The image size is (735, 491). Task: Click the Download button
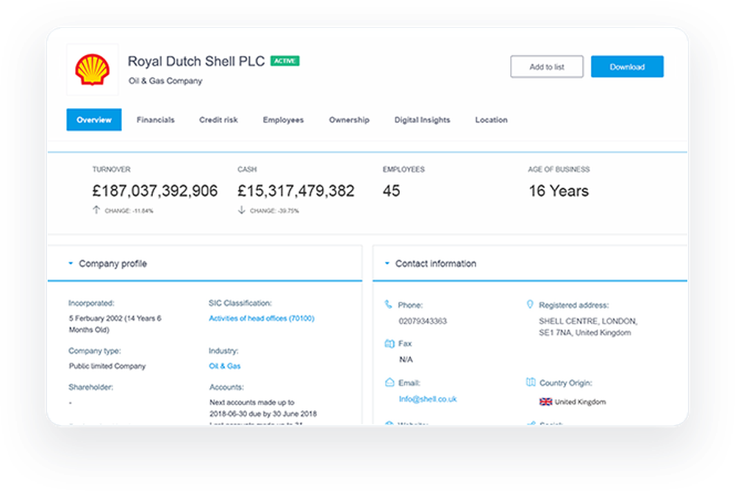coord(627,67)
